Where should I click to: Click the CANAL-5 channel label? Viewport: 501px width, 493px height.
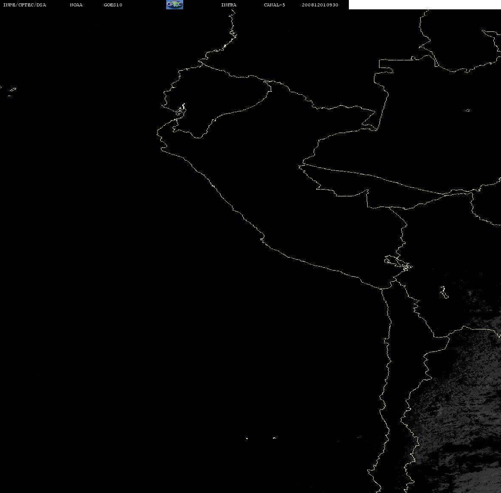pyautogui.click(x=274, y=5)
